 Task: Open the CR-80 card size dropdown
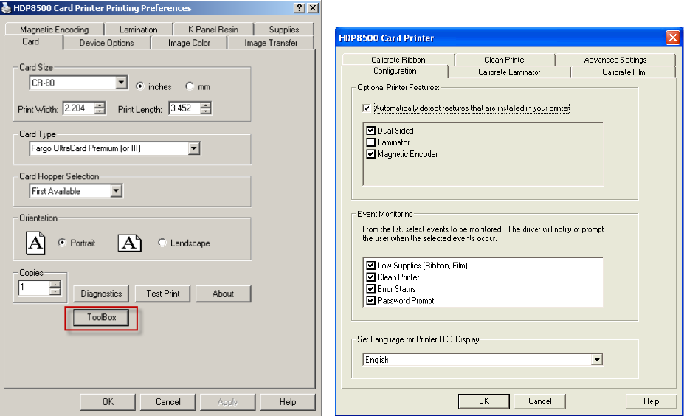pos(121,83)
